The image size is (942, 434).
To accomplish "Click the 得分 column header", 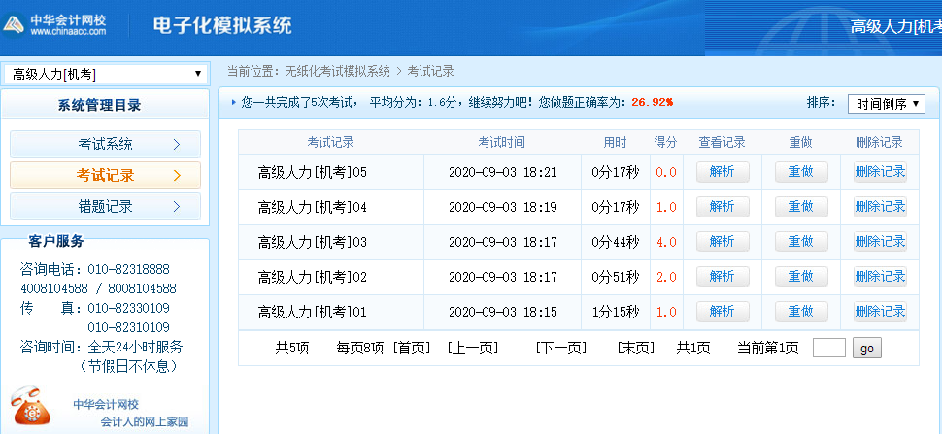I will tap(665, 143).
